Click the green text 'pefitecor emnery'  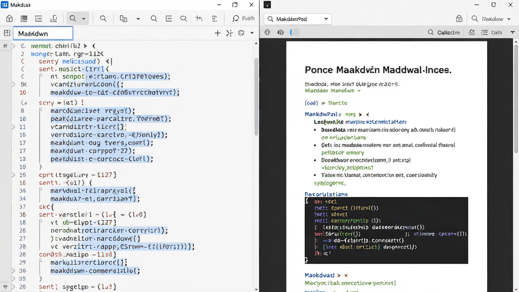point(343,153)
